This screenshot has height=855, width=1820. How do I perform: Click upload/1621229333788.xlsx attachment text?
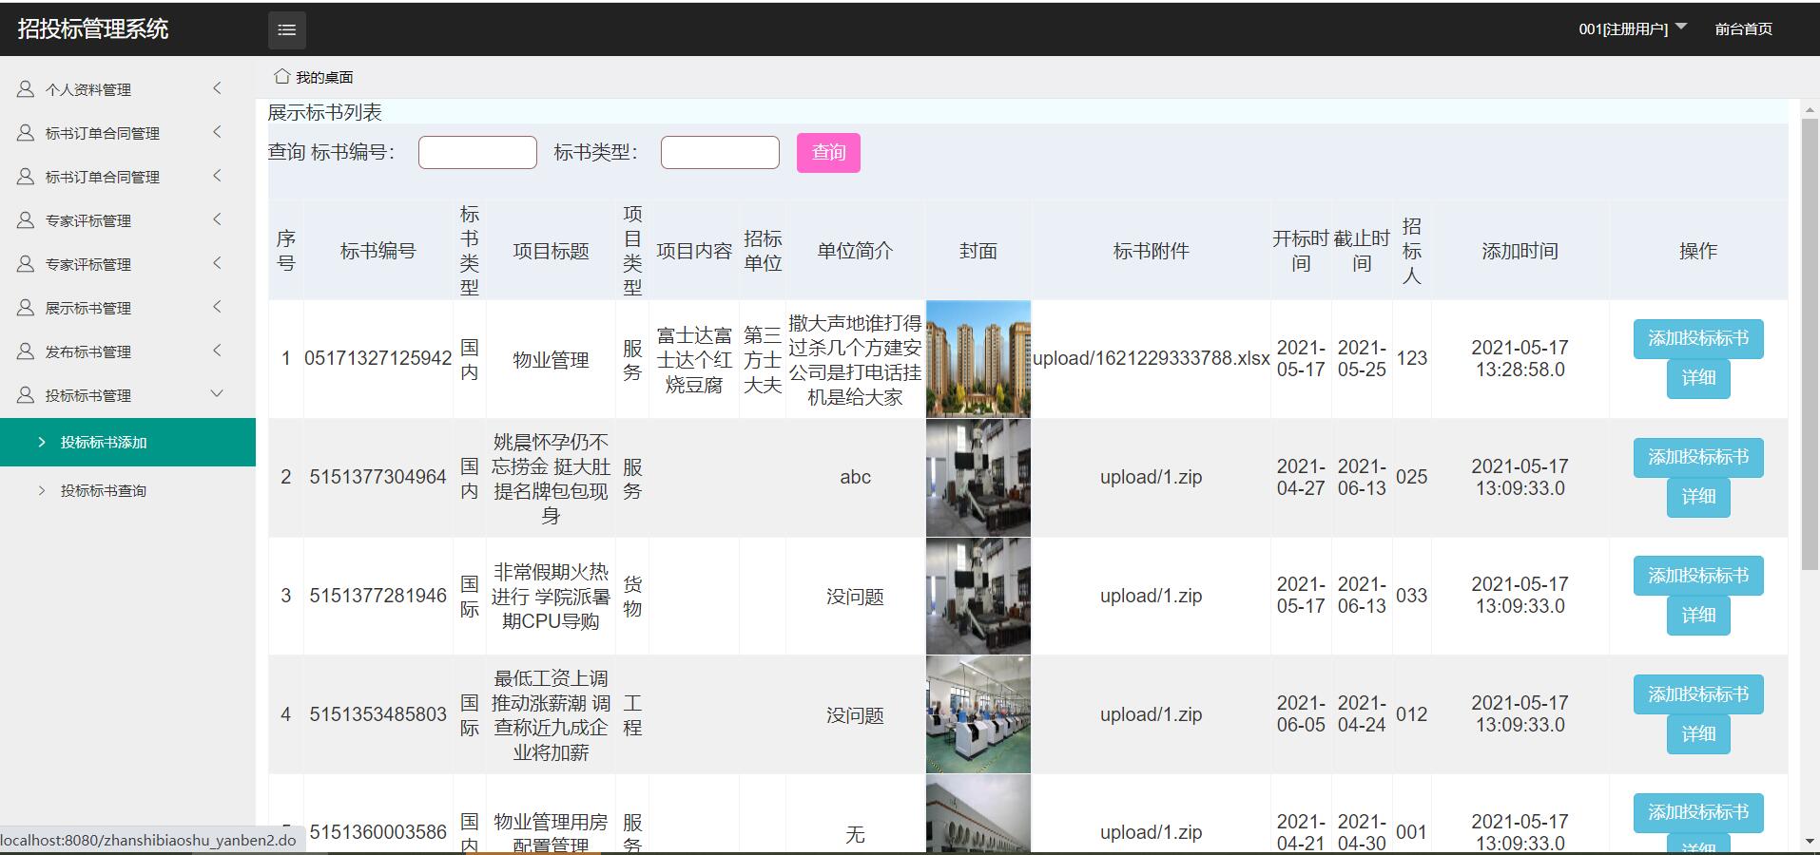[x=1151, y=358]
